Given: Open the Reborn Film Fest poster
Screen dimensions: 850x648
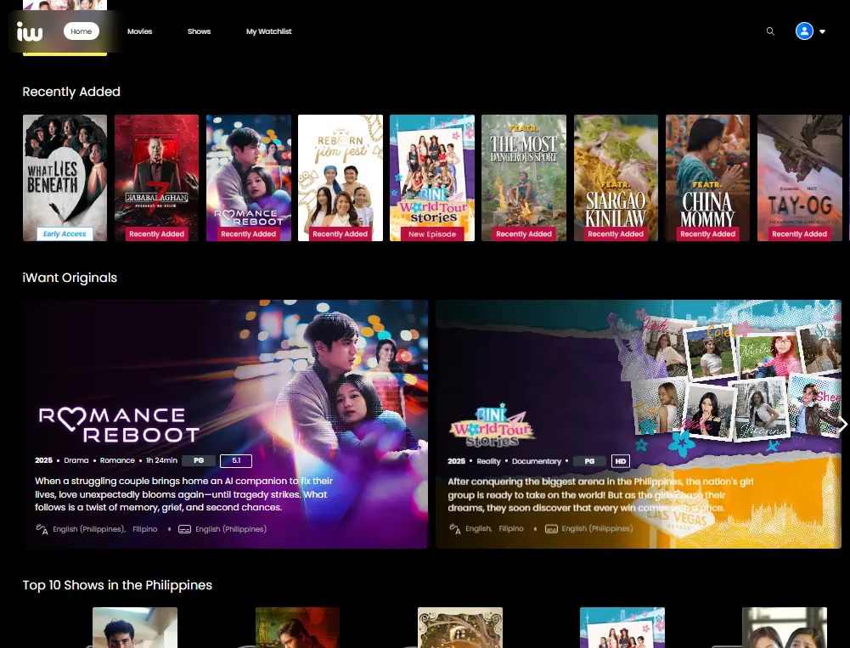Looking at the screenshot, I should [x=341, y=177].
